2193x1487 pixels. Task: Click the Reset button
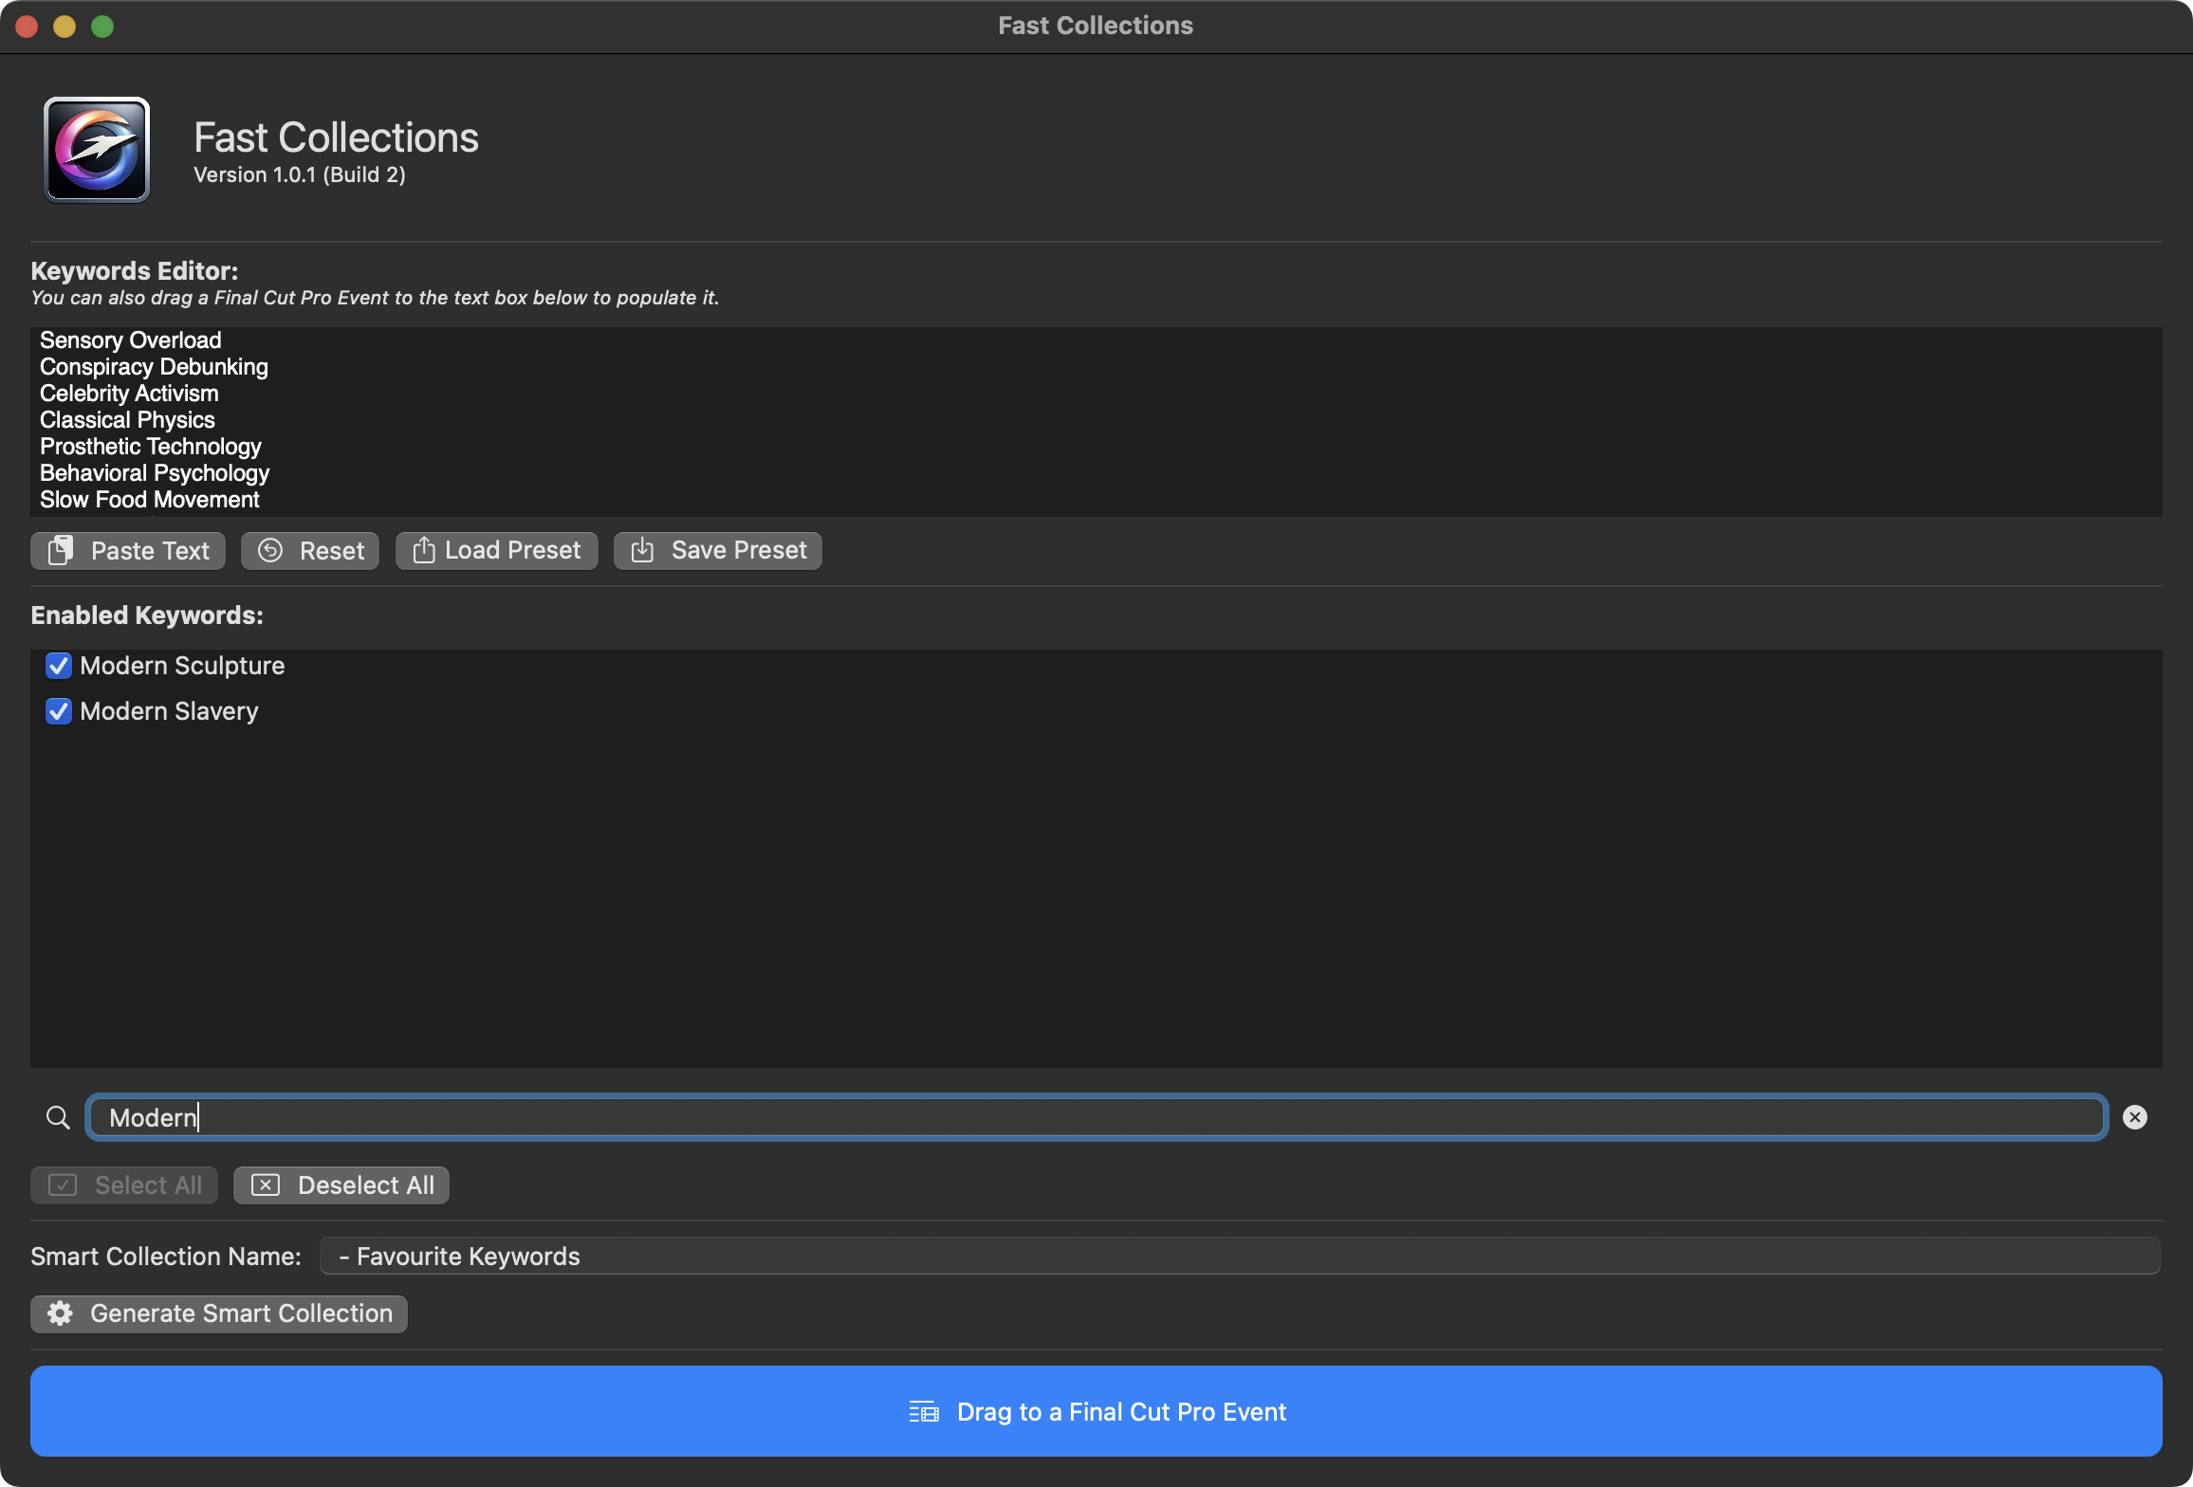[x=310, y=551]
